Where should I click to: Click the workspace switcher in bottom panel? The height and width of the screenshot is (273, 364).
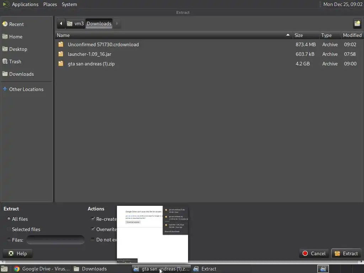[x=323, y=269]
